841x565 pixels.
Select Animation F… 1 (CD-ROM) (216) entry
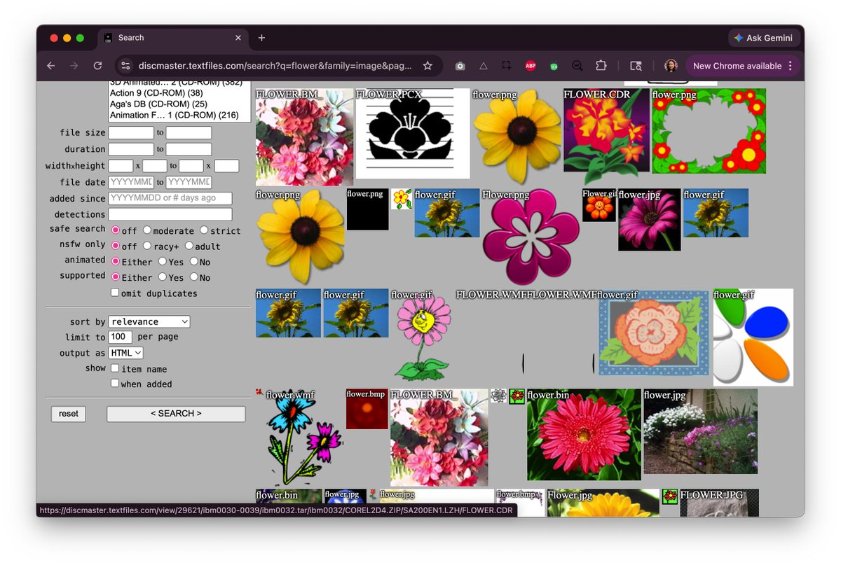click(175, 115)
